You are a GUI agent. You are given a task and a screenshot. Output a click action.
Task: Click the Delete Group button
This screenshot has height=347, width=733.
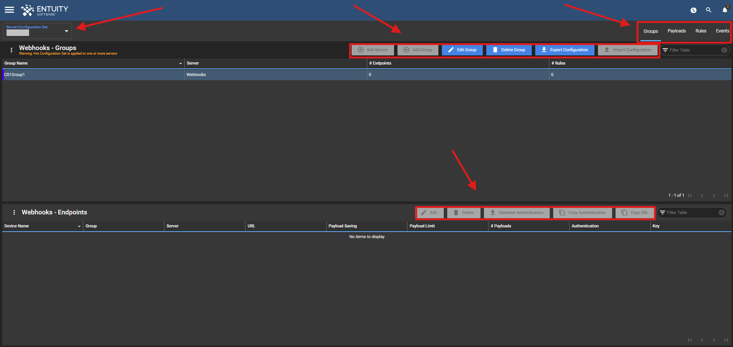coord(509,50)
